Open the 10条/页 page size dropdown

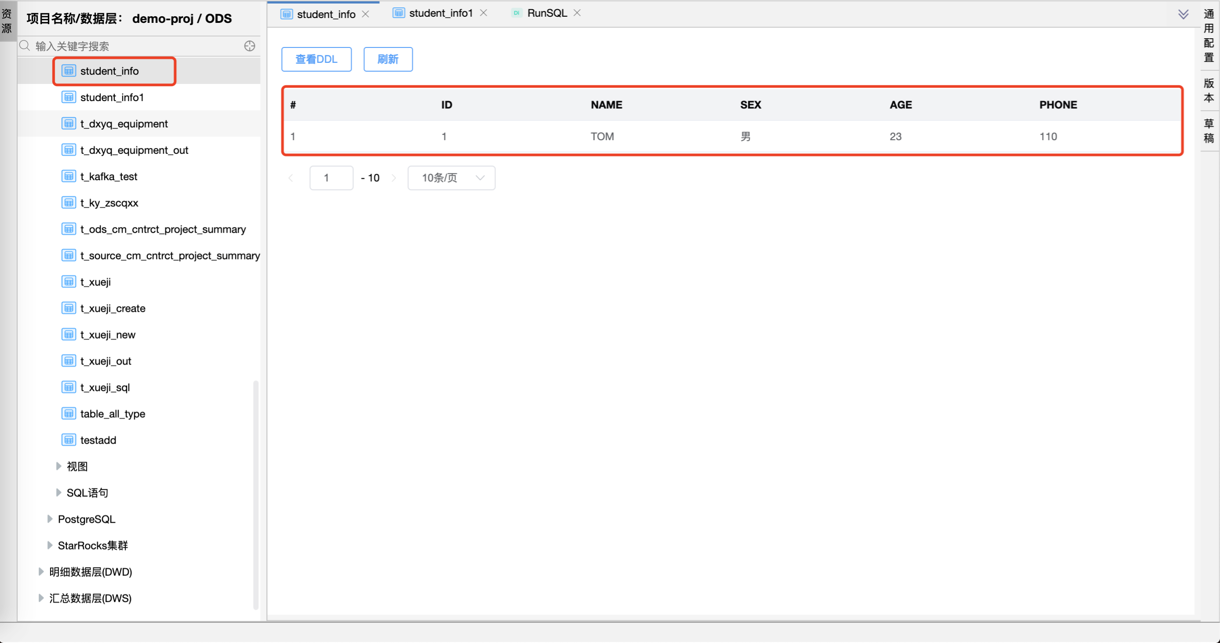(x=450, y=178)
